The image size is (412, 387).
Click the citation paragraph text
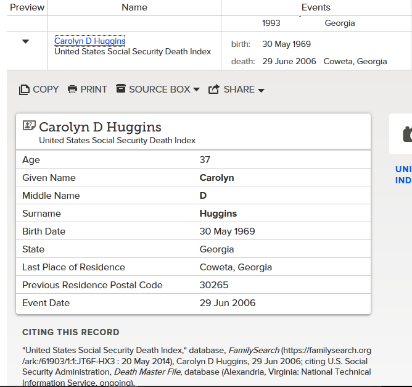[x=197, y=366]
